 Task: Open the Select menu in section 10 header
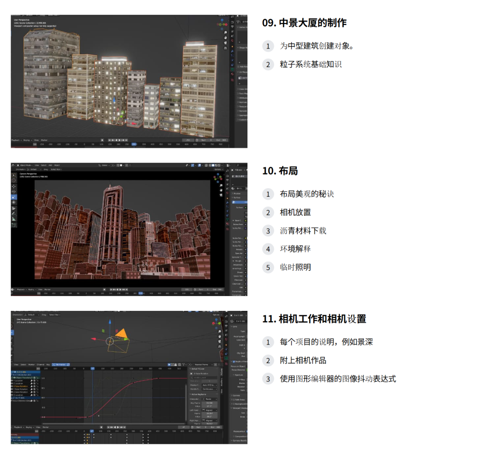(x=44, y=165)
